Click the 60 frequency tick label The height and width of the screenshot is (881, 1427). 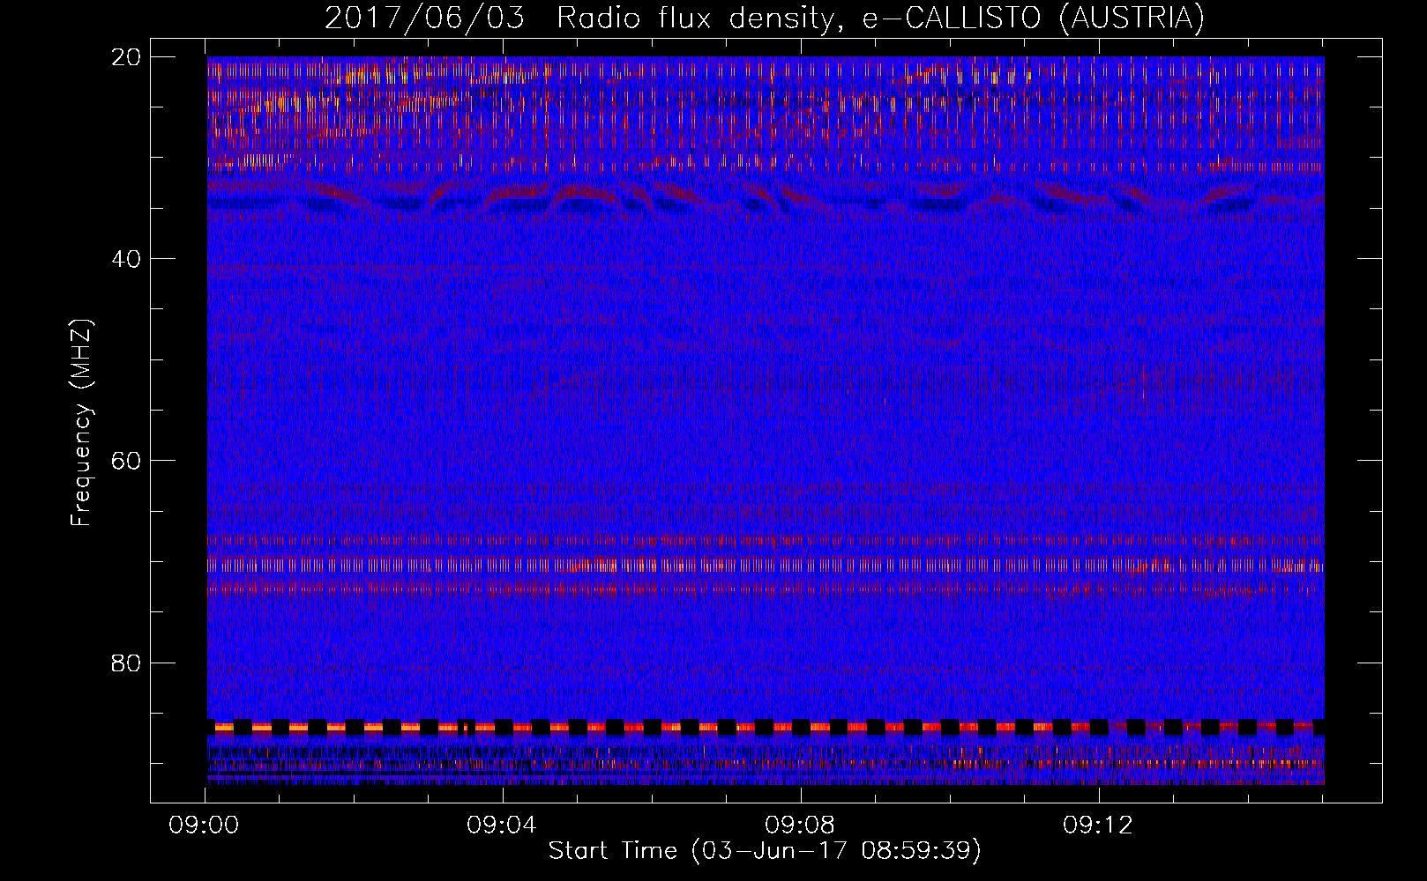(x=126, y=460)
